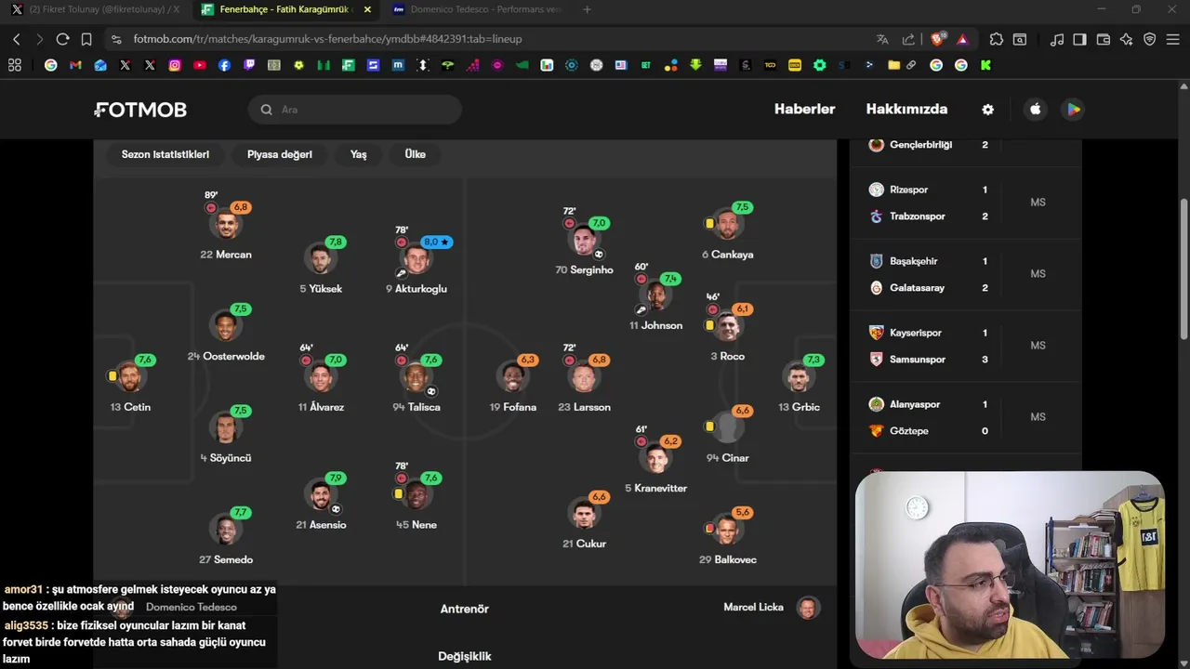This screenshot has width=1190, height=669.
Task: Open Asensio's player avatar
Action: [x=321, y=494]
